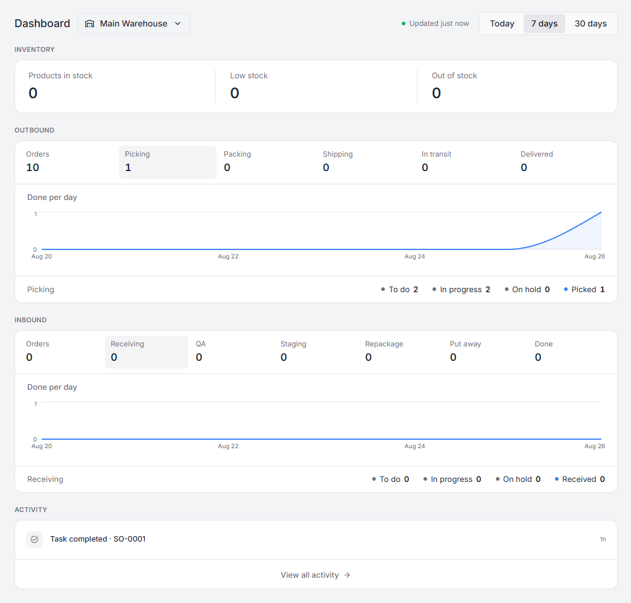631x603 pixels.
Task: Click the outbound Done per day title
Action: (x=52, y=197)
